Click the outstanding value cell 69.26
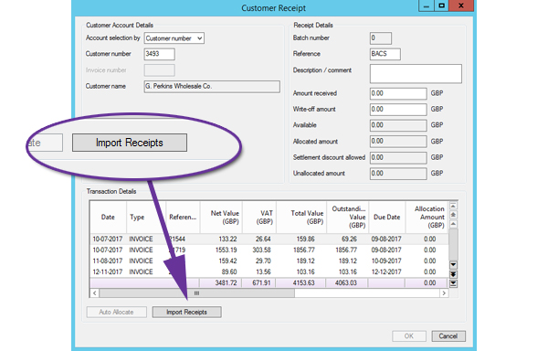This screenshot has height=351, width=548. pyautogui.click(x=349, y=239)
